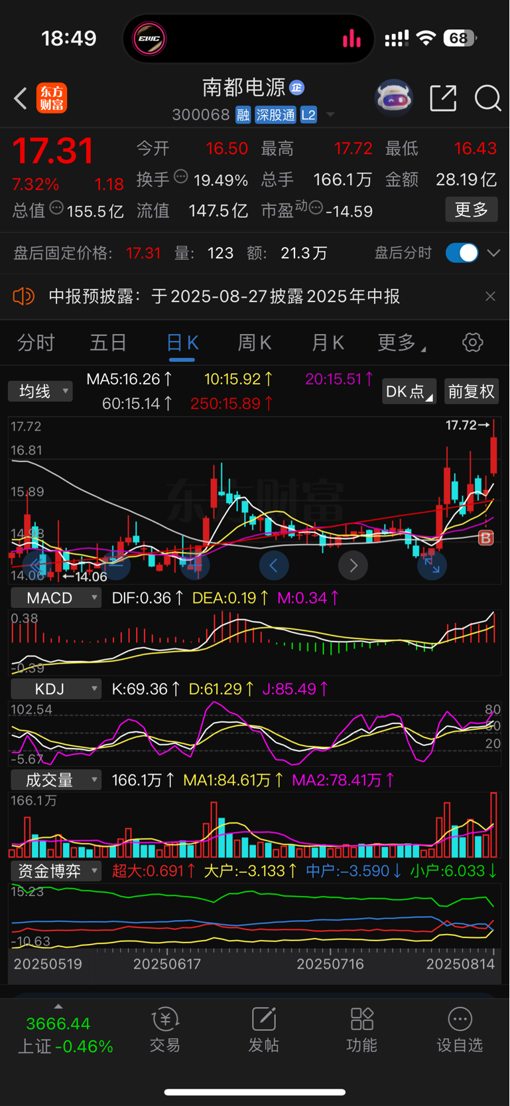
Task: Select the 日K tab
Action: tap(182, 343)
